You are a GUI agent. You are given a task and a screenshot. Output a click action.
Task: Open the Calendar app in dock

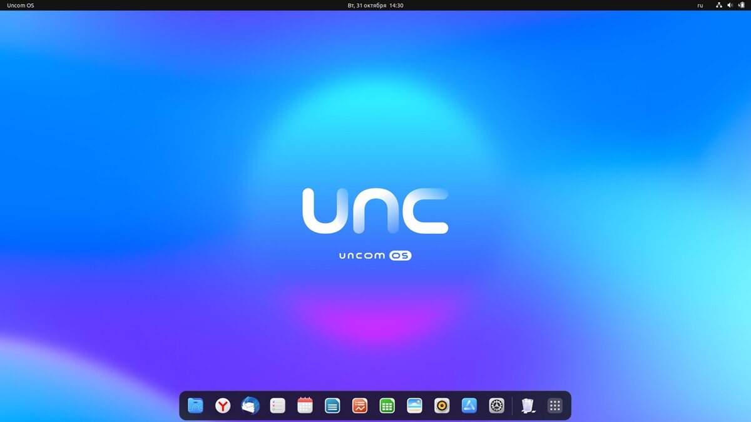pos(305,406)
